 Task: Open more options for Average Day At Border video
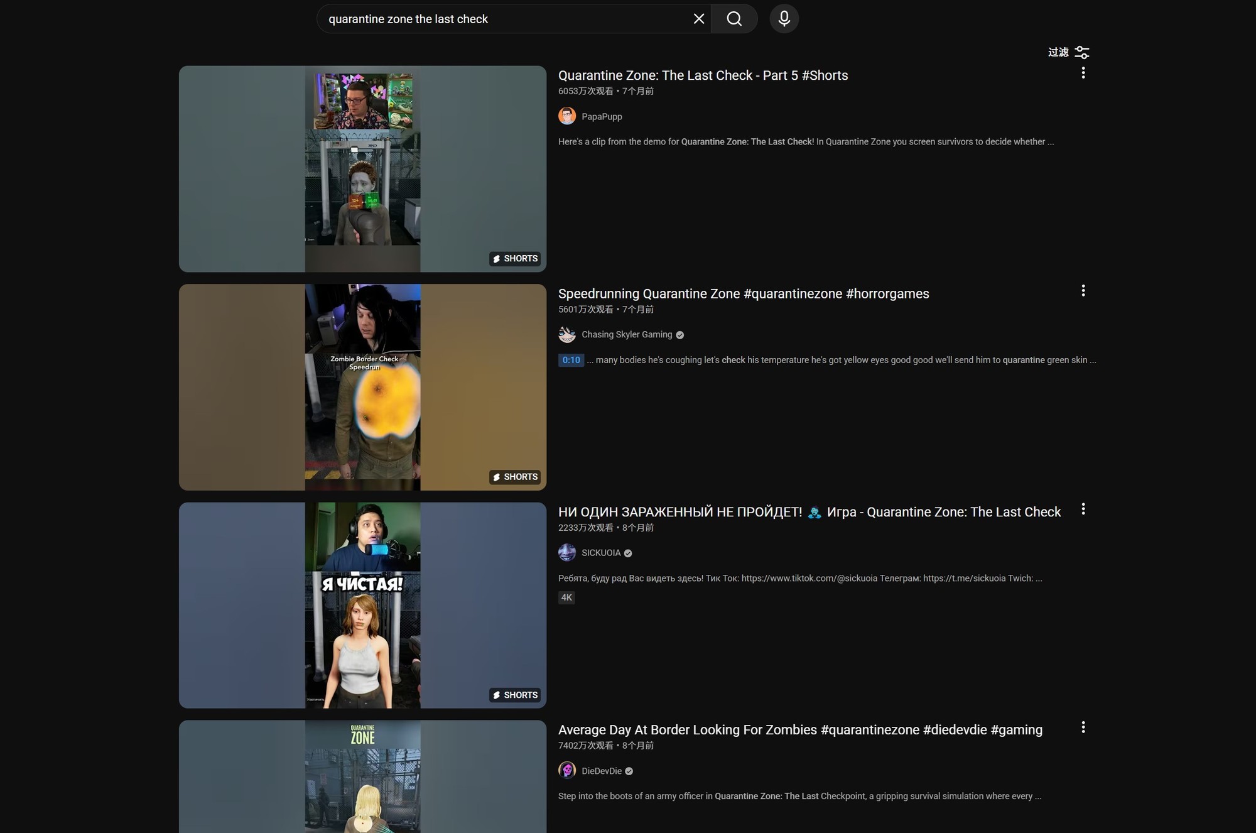(x=1083, y=727)
